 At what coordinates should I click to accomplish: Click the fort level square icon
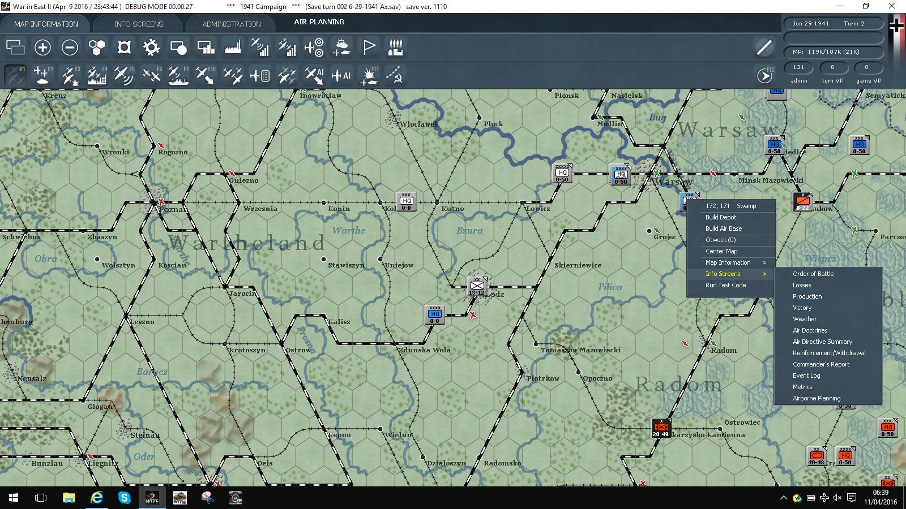[x=124, y=48]
